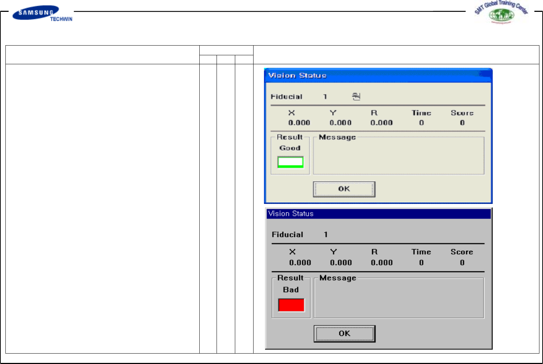Click the Fiducial number 1 in the Bad-result dialog
This screenshot has width=543, height=364.
326,234
